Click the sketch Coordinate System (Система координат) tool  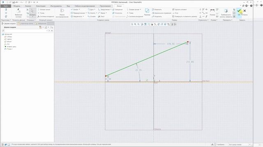(135, 16)
